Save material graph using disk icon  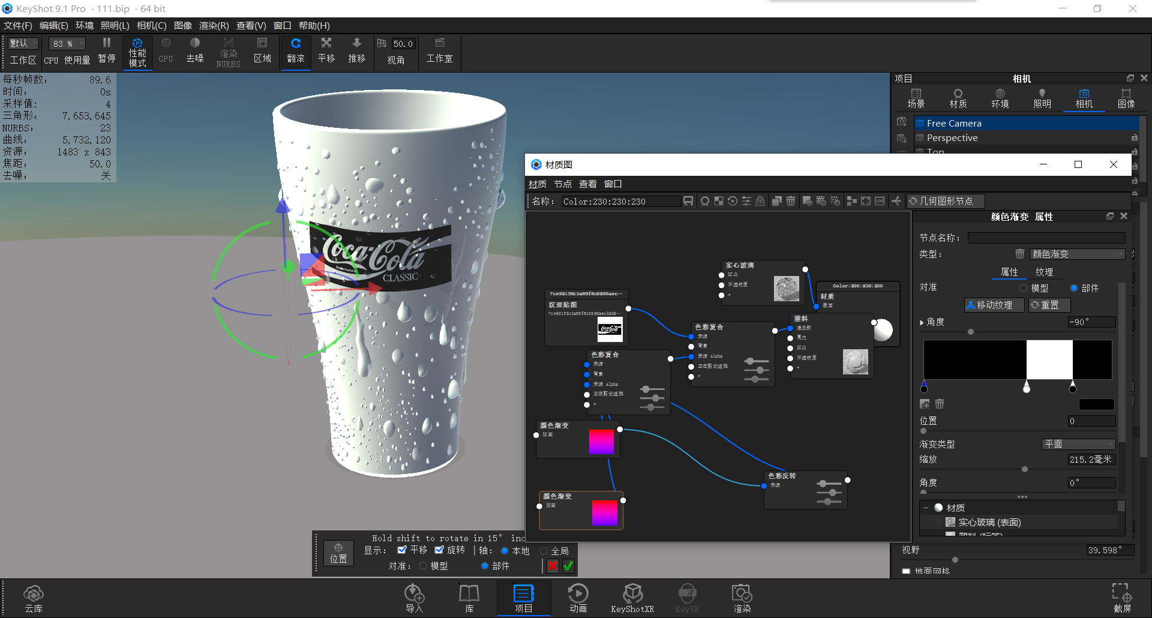(688, 201)
